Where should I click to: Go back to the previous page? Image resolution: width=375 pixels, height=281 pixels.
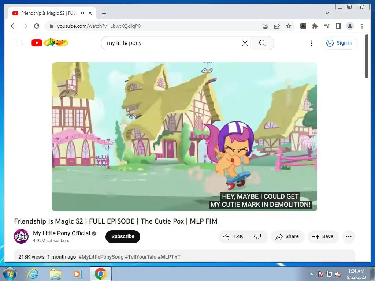[x=13, y=26]
